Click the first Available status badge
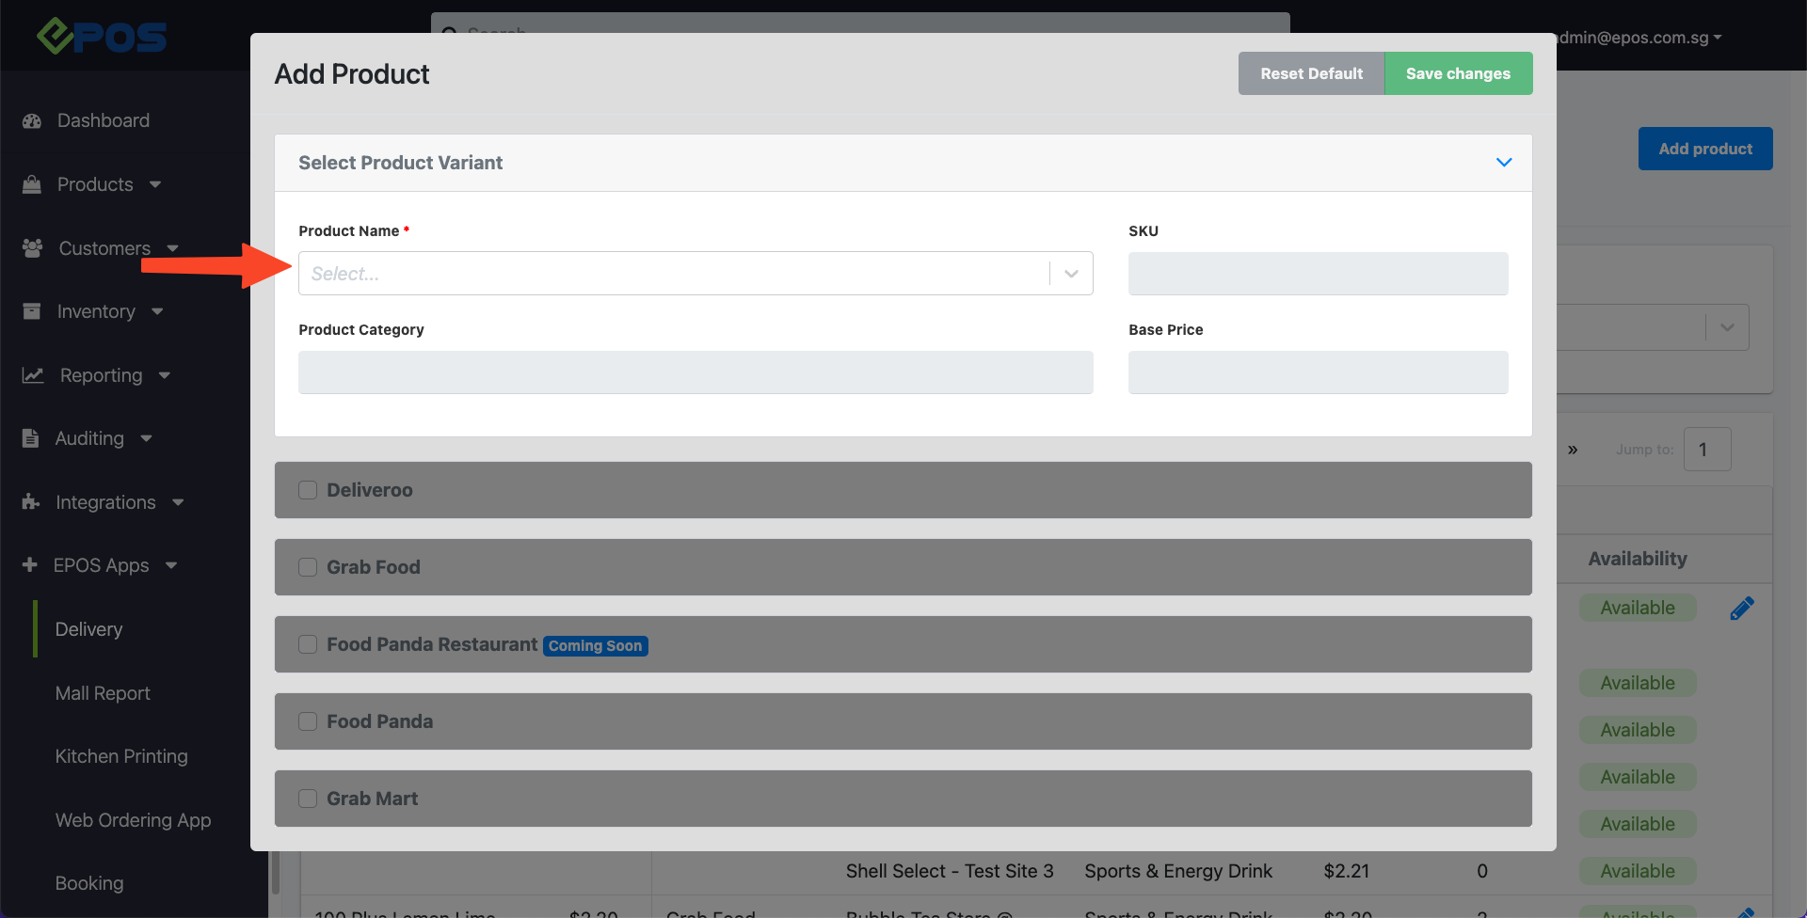This screenshot has height=918, width=1807. (x=1637, y=608)
